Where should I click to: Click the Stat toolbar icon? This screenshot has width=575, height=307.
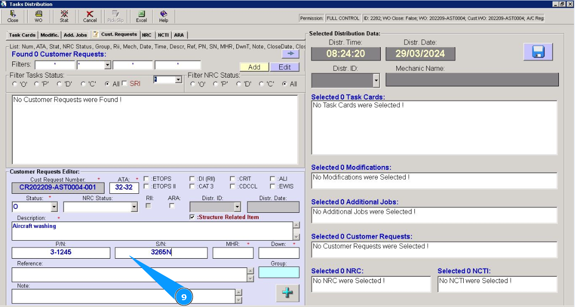point(64,16)
